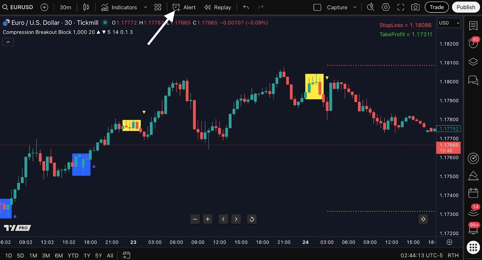The height and width of the screenshot is (260, 482).
Task: Move the chart right with the arrow button
Action: click(236, 219)
